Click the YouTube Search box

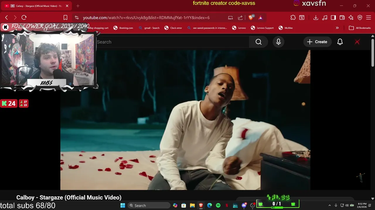coord(173,42)
